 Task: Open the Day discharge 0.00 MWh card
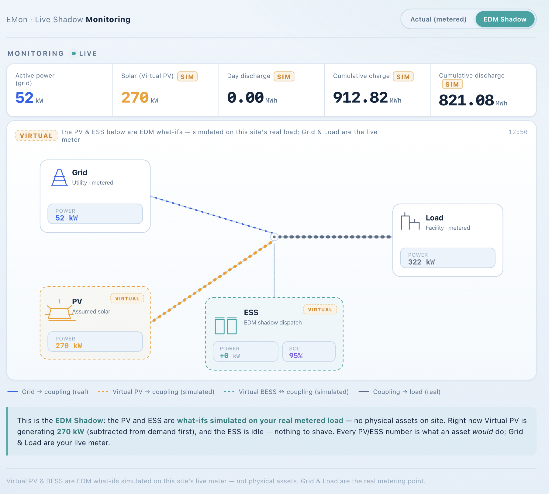click(271, 90)
